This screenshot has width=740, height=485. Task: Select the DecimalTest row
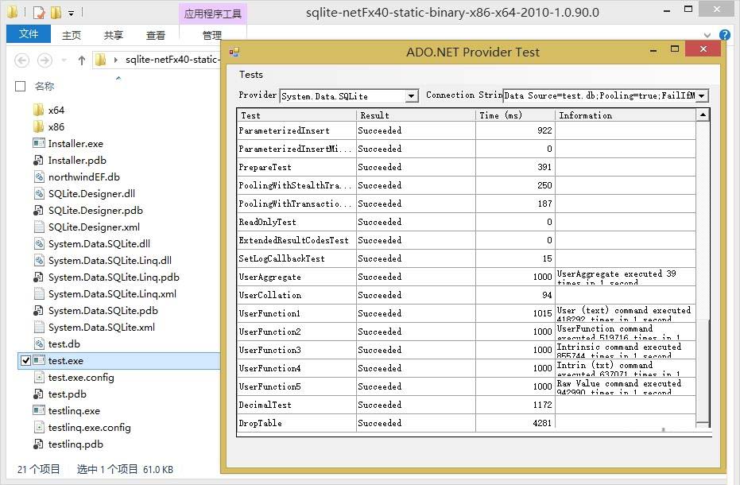(467, 405)
